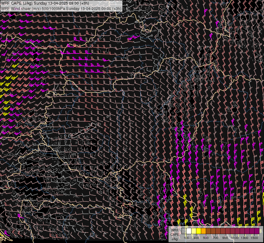Click the 300 legend value
The height and width of the screenshot is (243, 264).
click(196, 238)
